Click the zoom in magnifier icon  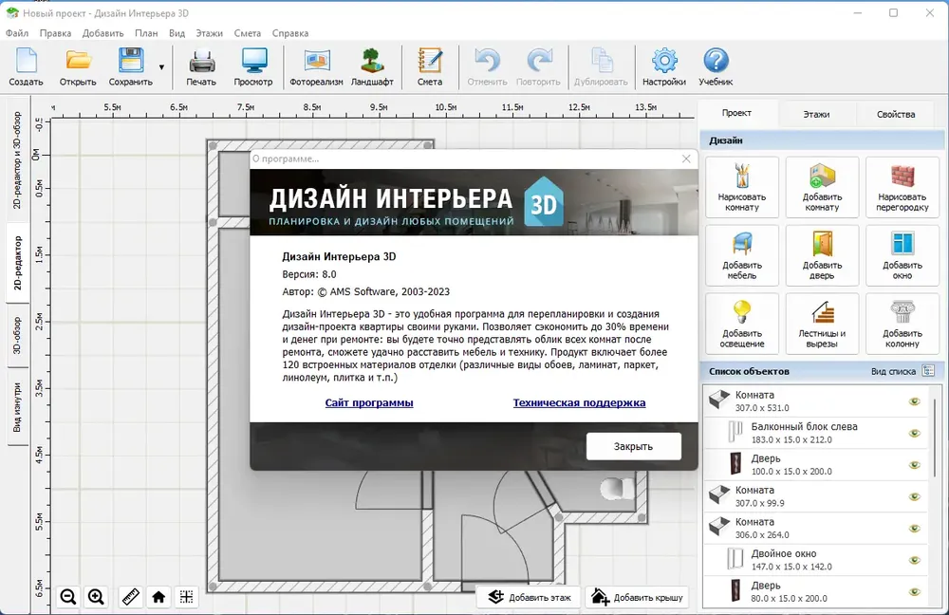pyautogui.click(x=96, y=597)
